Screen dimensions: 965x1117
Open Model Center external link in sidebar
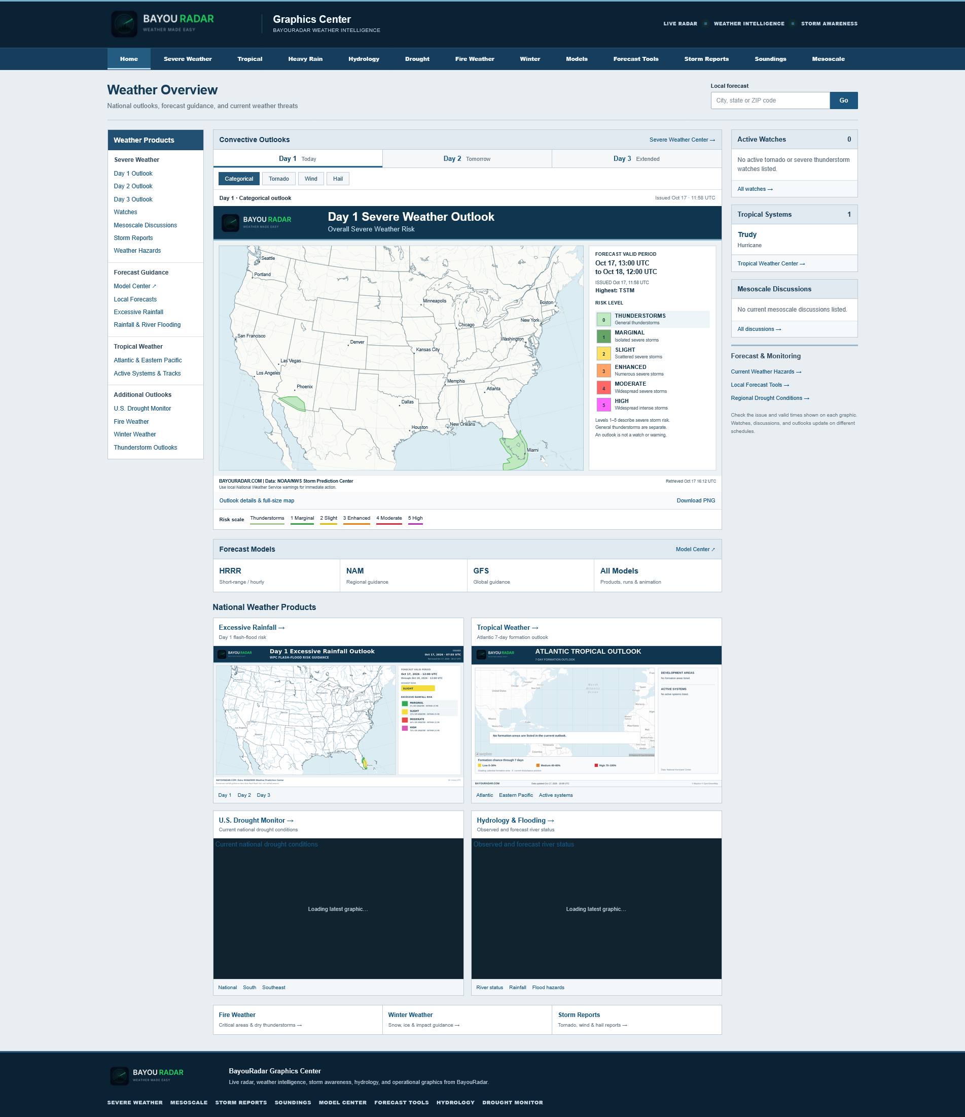[135, 286]
